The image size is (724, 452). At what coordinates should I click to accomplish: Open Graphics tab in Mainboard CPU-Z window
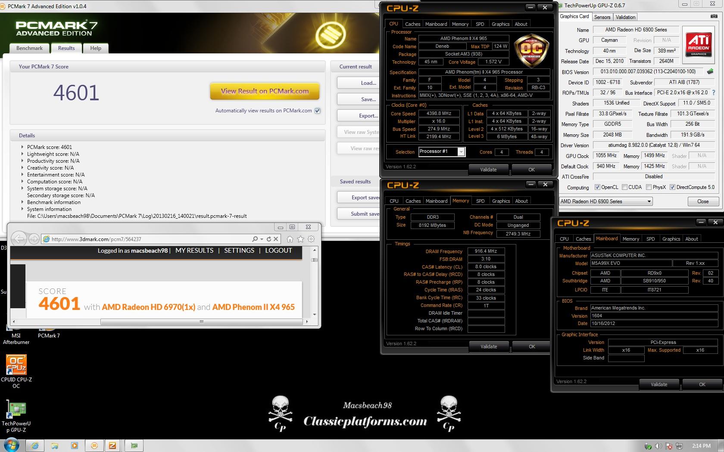click(x=671, y=239)
